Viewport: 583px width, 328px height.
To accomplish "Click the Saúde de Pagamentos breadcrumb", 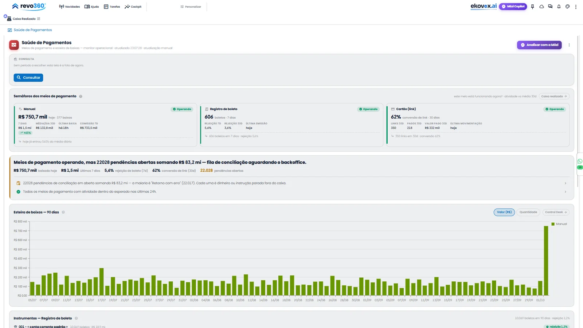I will pos(30,30).
